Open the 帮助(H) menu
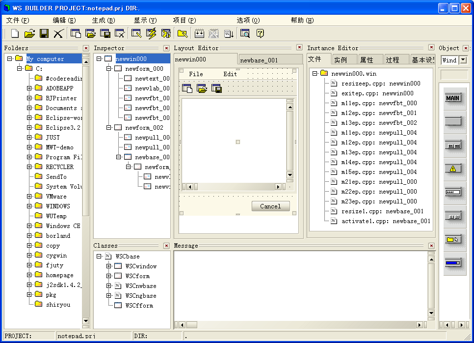 click(302, 20)
